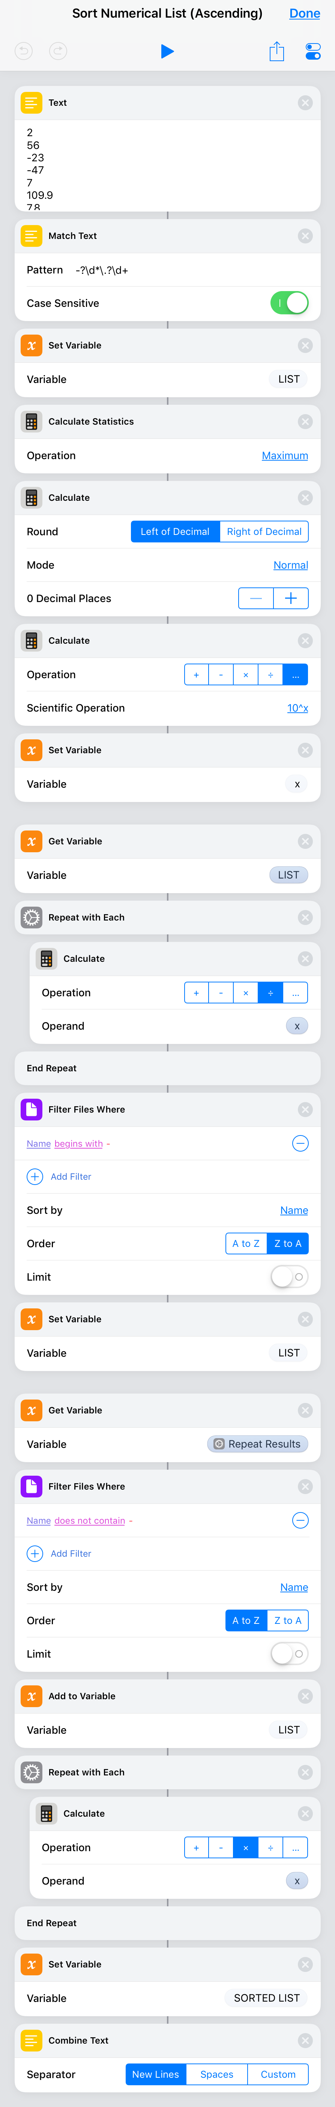Tap the redo arrow icon

tap(58, 51)
